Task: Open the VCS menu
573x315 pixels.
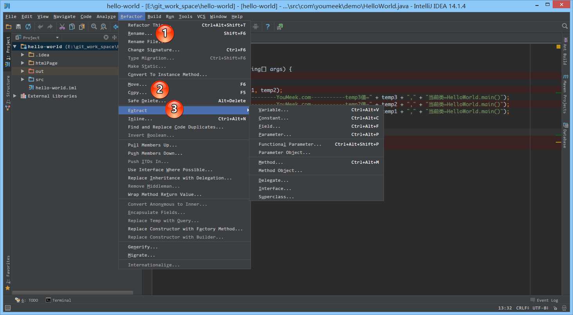Action: 201,16
